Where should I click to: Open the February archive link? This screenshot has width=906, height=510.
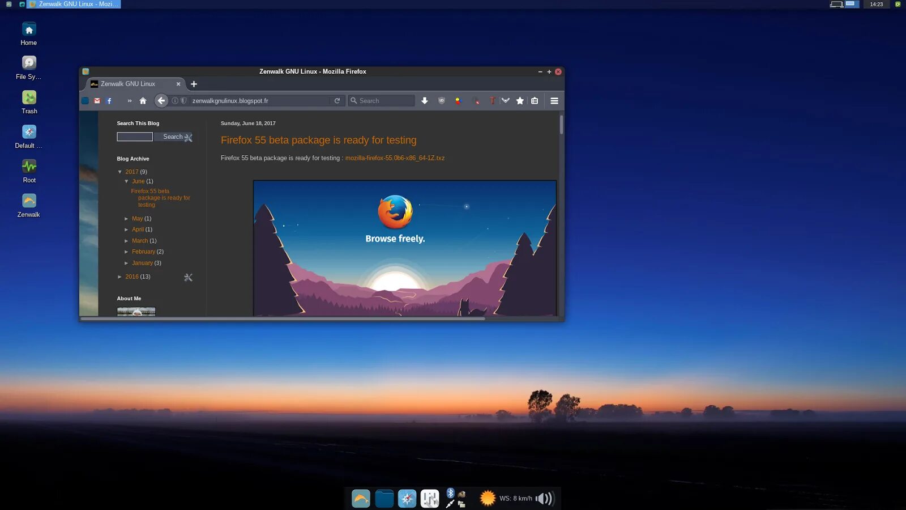point(143,252)
